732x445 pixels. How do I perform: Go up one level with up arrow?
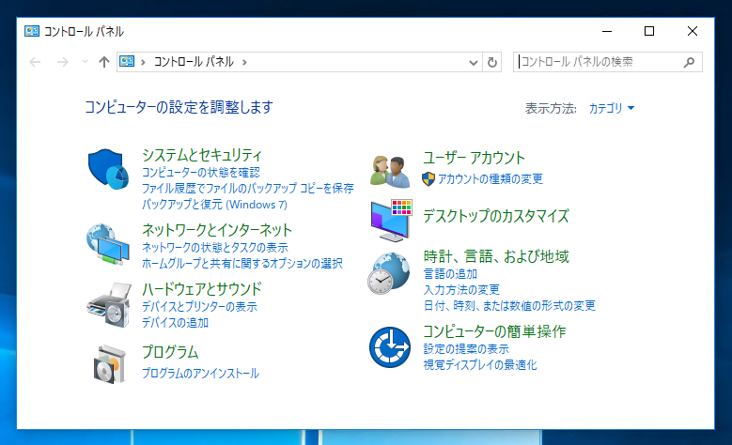[104, 62]
